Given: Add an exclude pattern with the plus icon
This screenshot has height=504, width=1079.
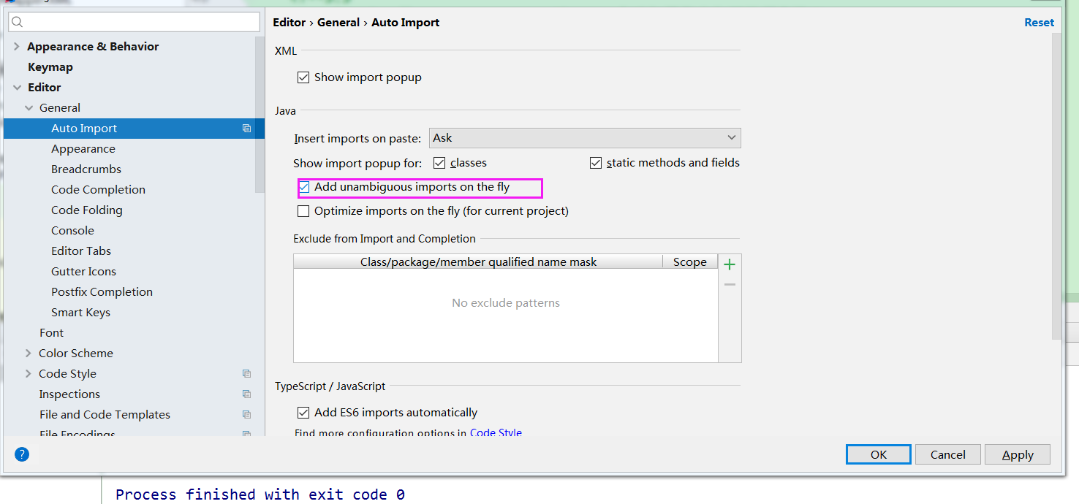Looking at the screenshot, I should (730, 264).
